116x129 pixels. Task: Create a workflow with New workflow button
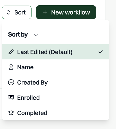click(66, 12)
